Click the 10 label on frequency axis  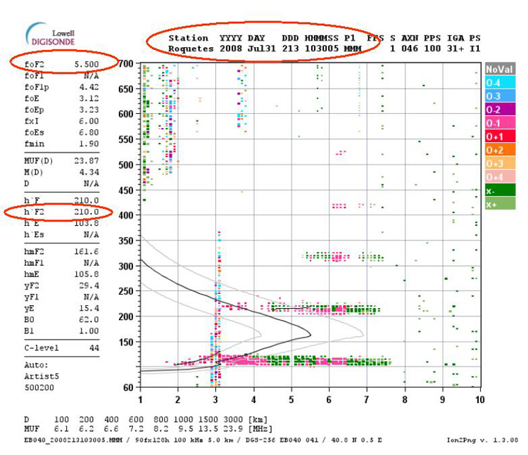479,400
